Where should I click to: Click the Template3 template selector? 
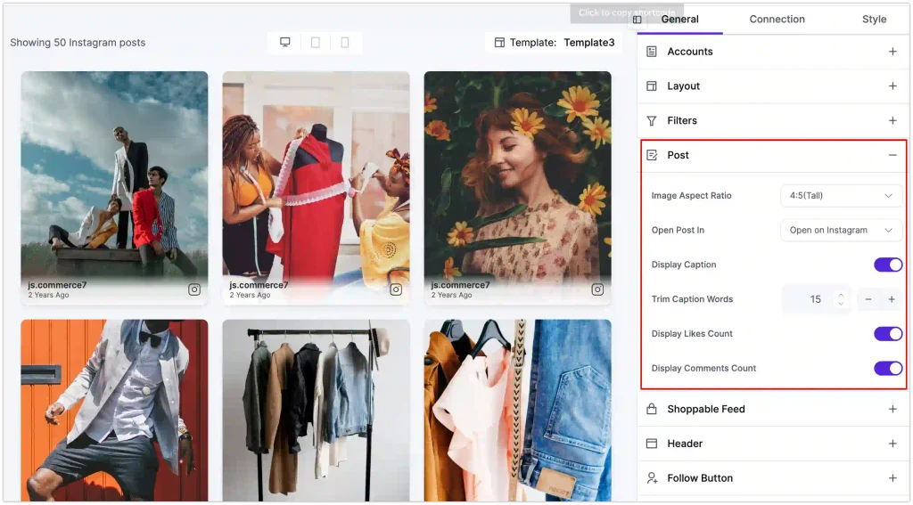[554, 43]
